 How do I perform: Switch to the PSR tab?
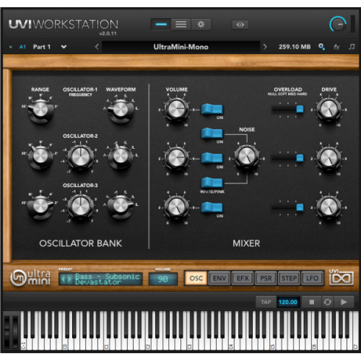tap(266, 278)
